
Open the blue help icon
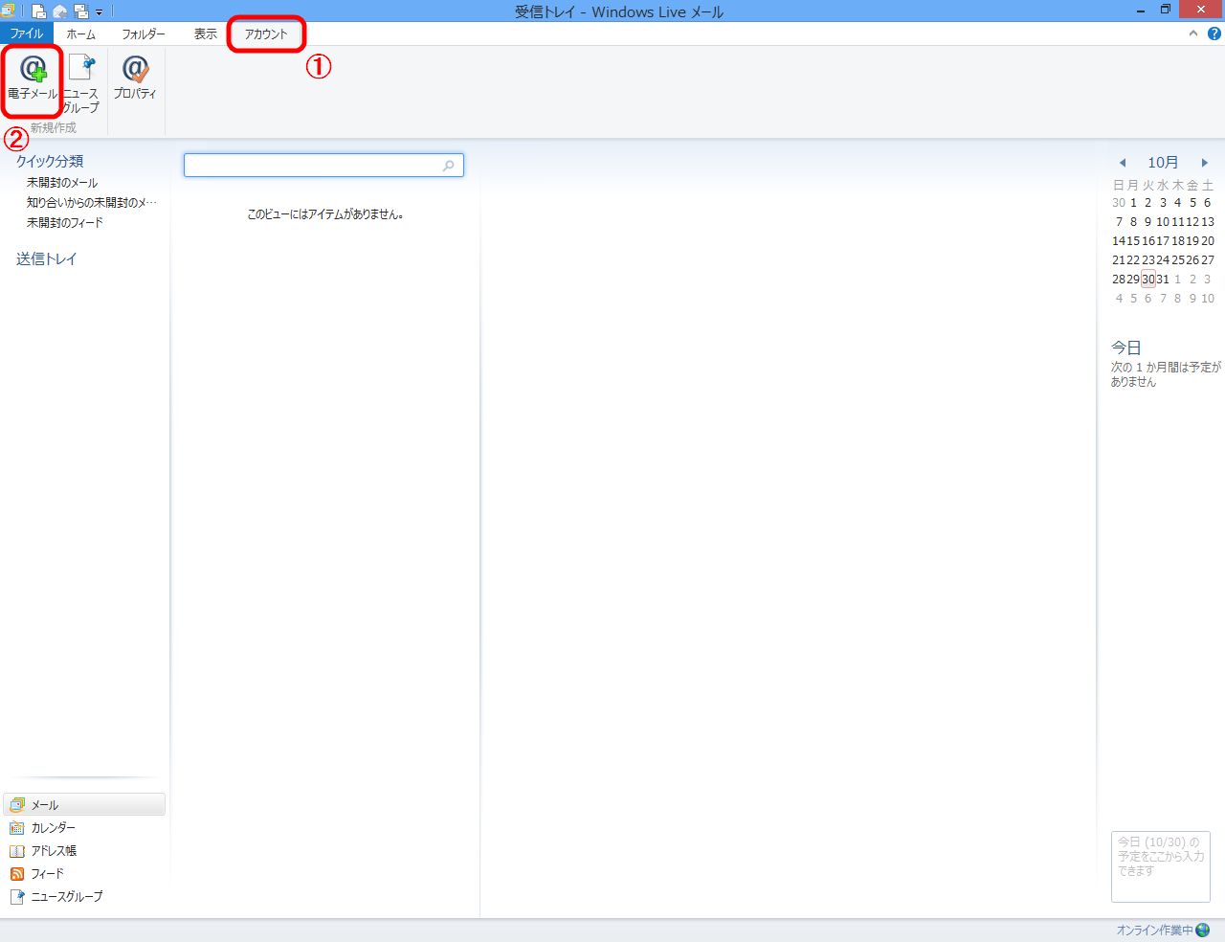(1214, 34)
